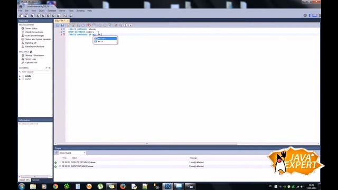
Task: Click the Filter objects search field
Action: [36, 72]
